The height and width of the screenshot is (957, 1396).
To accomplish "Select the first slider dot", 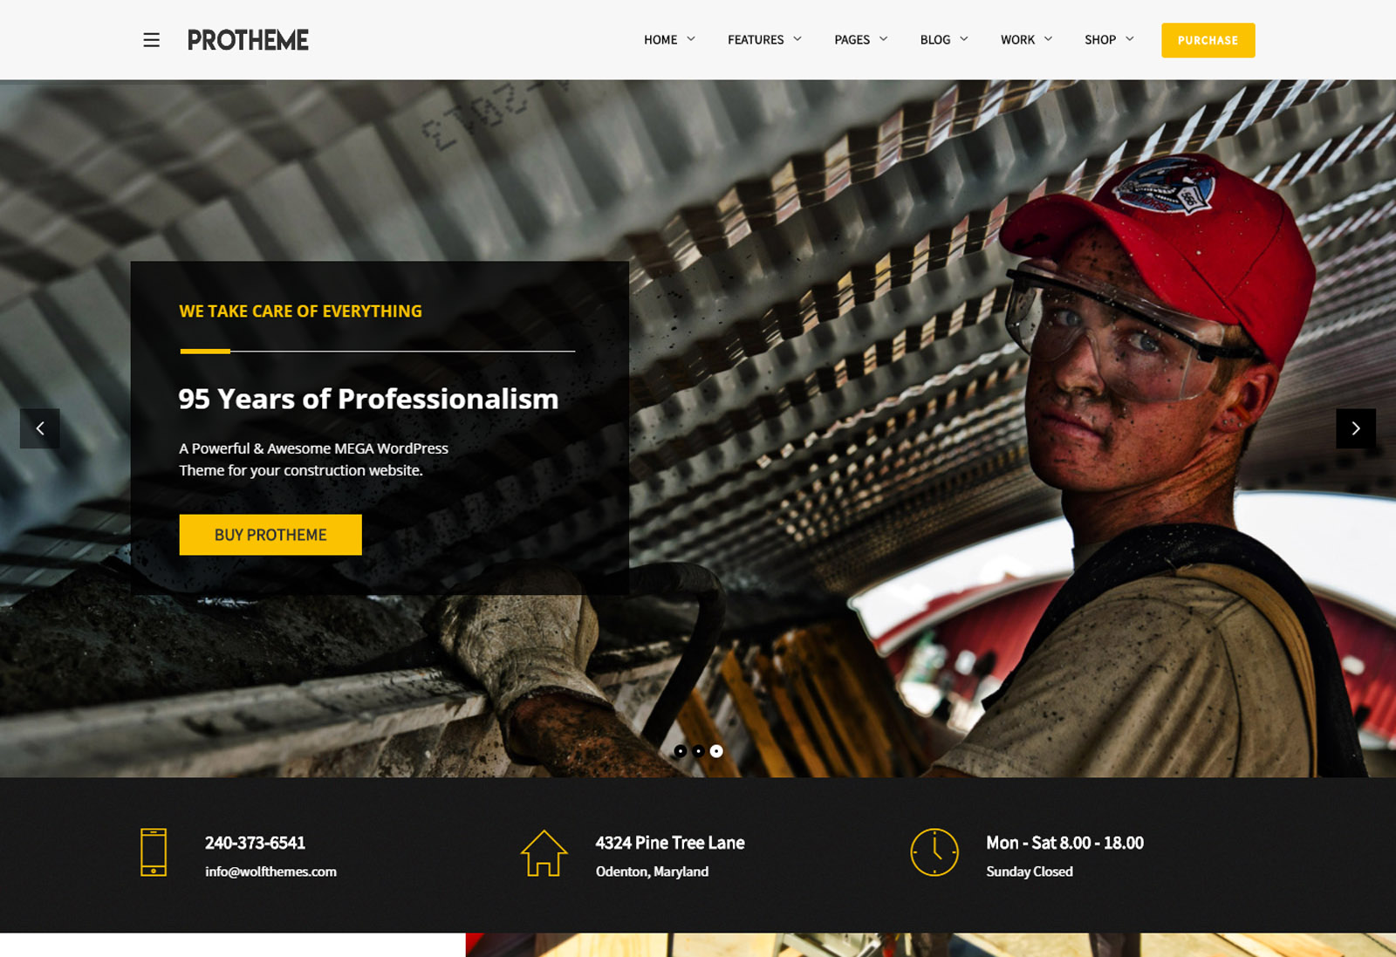I will [x=681, y=751].
